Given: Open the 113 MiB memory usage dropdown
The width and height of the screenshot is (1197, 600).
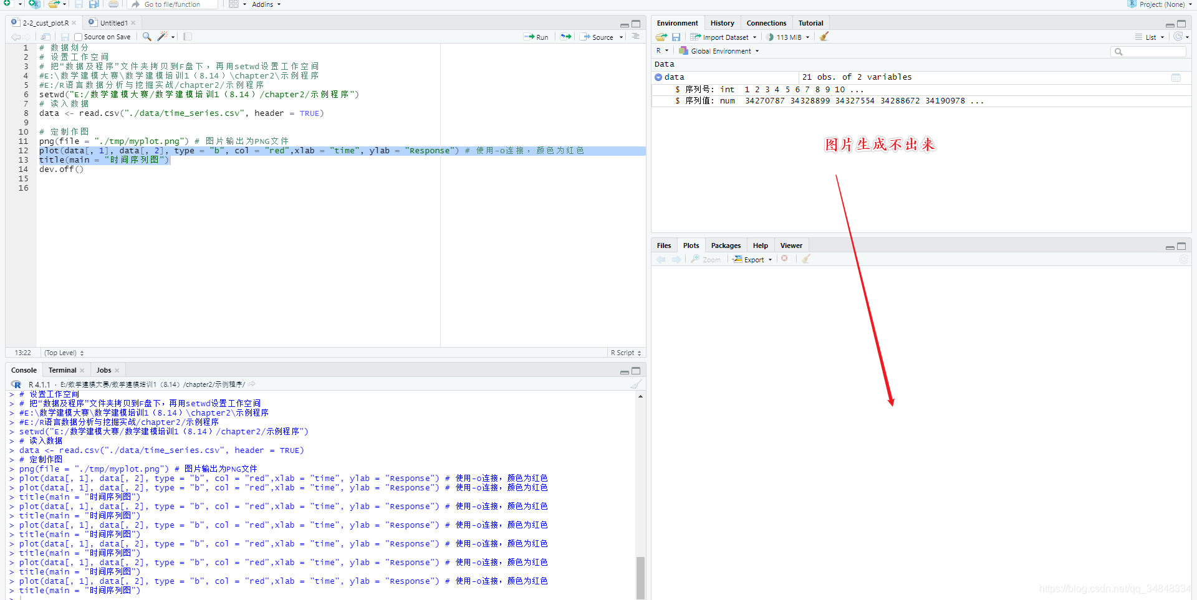Looking at the screenshot, I should click(x=788, y=37).
